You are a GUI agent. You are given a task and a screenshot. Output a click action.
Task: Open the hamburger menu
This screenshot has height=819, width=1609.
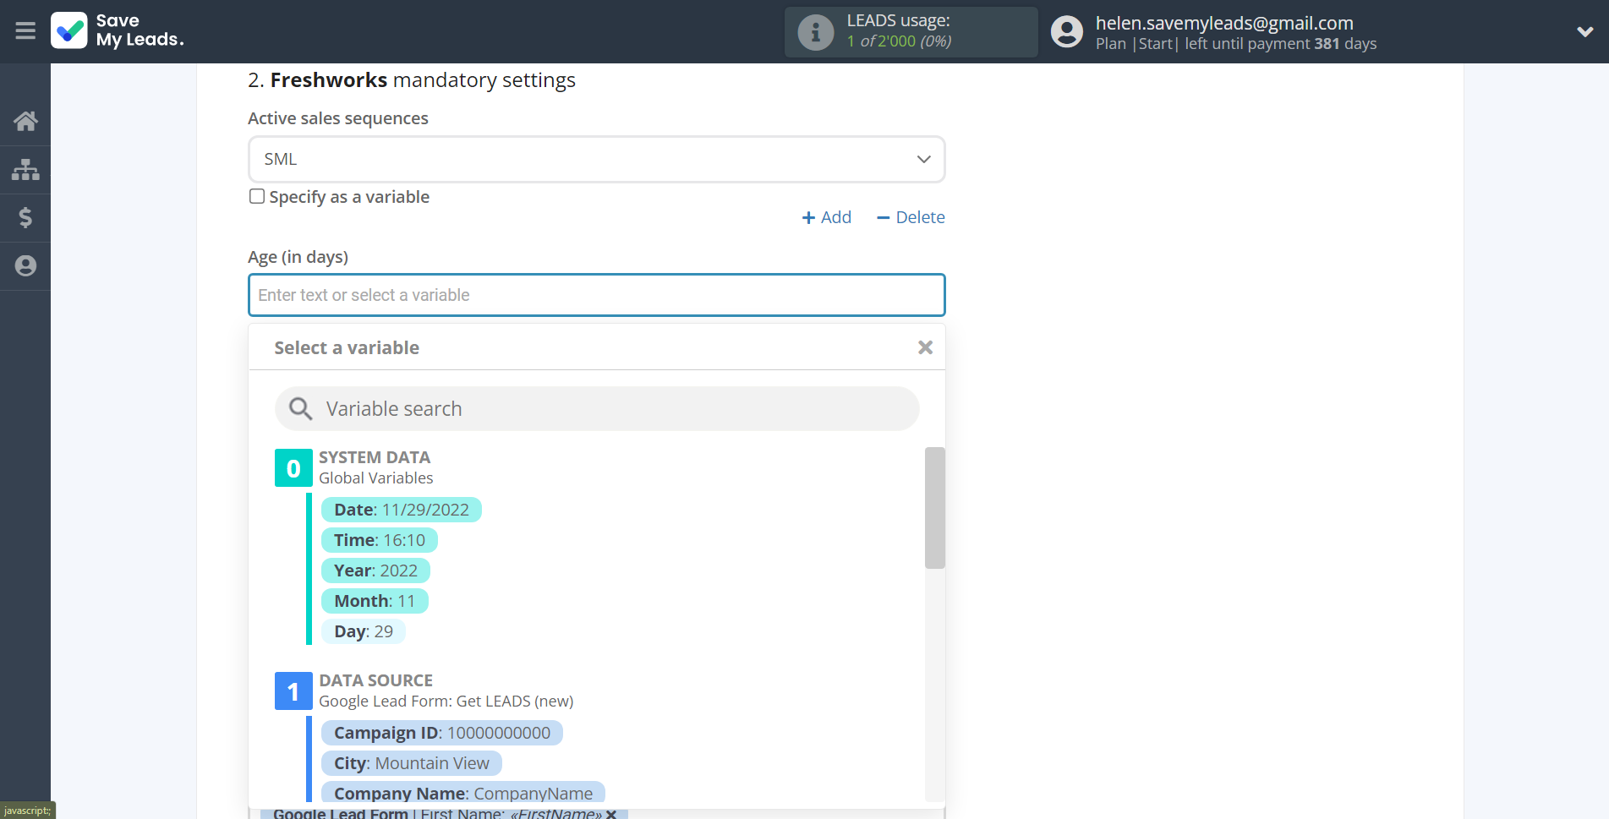pos(25,31)
